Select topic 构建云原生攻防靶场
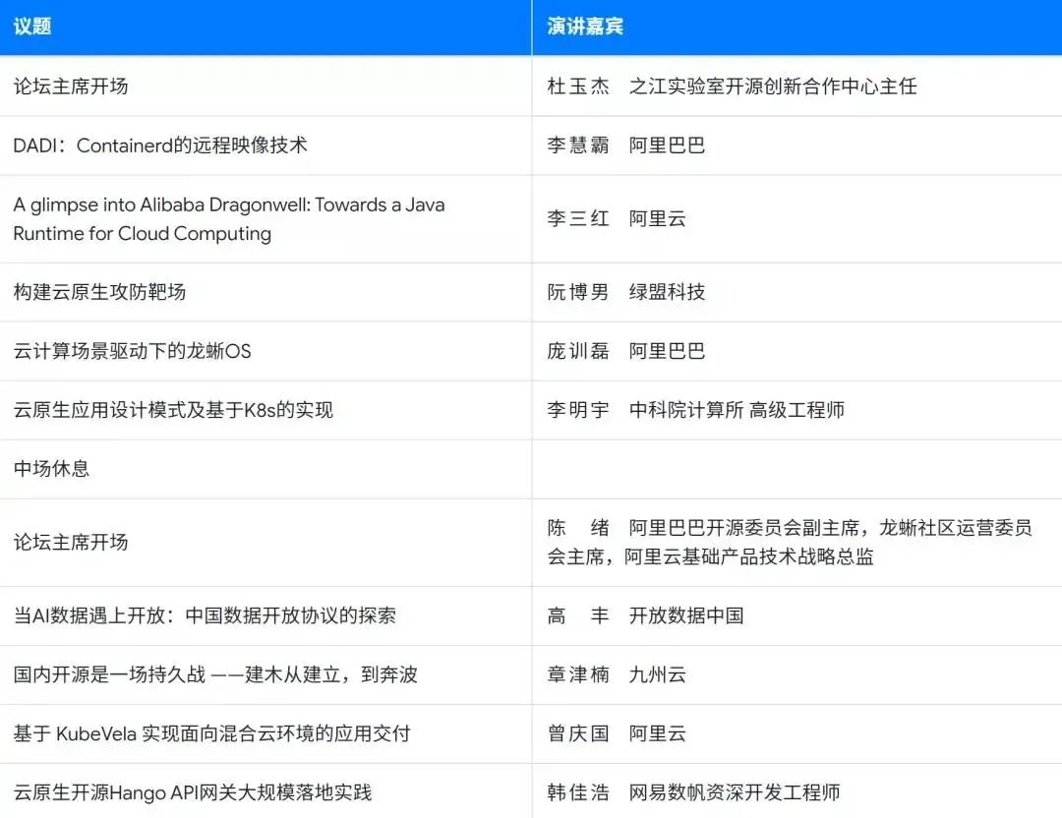 pyautogui.click(x=265, y=293)
